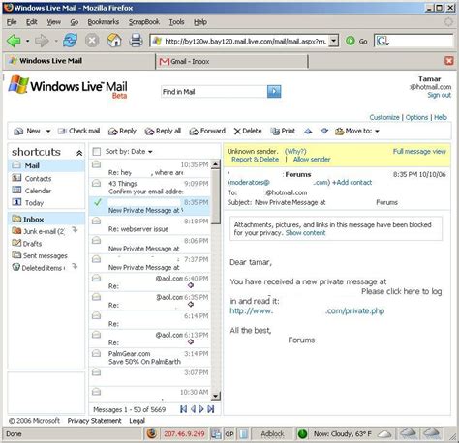The height and width of the screenshot is (443, 459).
Task: Go to previous message with up arrow
Action: [308, 131]
